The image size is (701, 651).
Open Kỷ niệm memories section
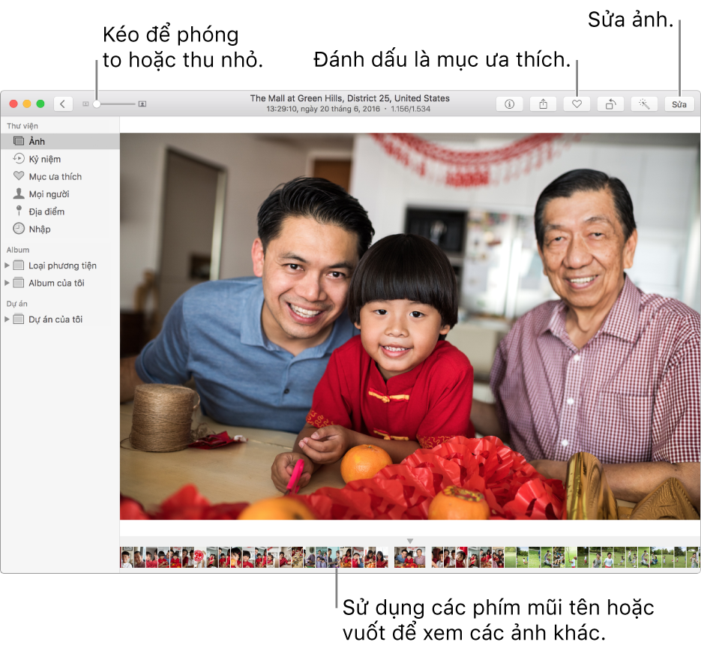[44, 159]
